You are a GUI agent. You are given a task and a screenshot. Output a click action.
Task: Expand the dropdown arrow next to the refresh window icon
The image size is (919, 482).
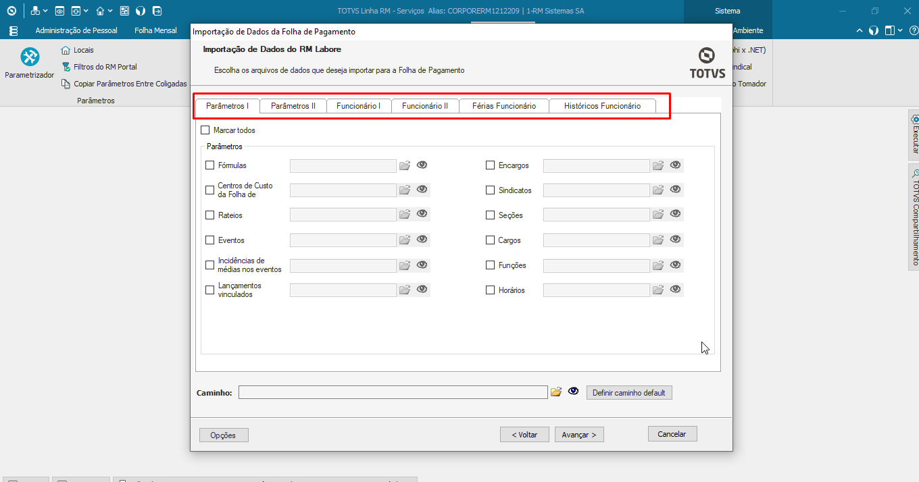point(86,11)
